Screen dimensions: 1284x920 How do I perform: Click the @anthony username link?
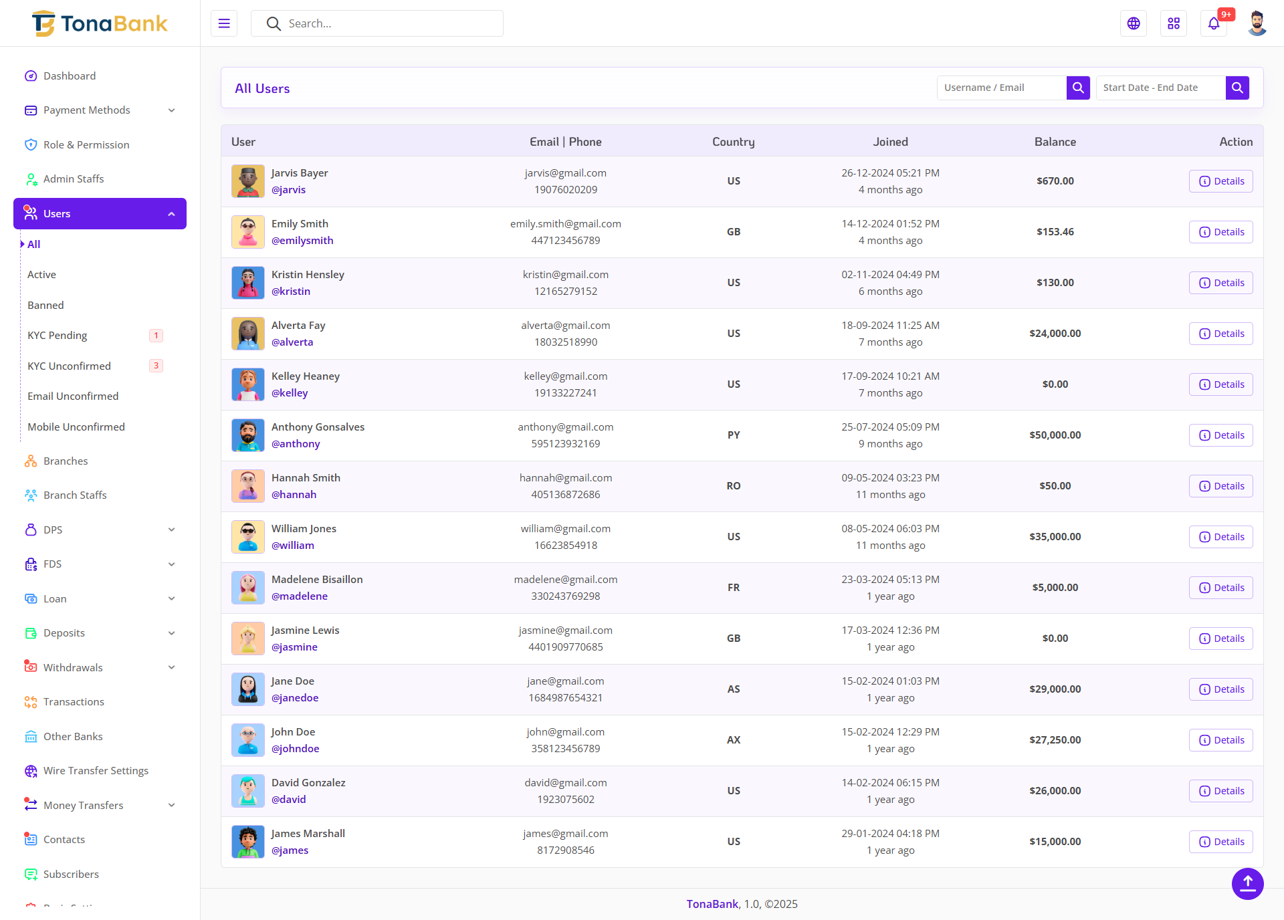click(296, 443)
